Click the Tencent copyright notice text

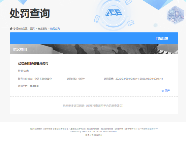[94, 132]
